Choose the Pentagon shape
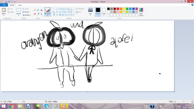The image size is (194, 109). pyautogui.click(x=60, y=12)
